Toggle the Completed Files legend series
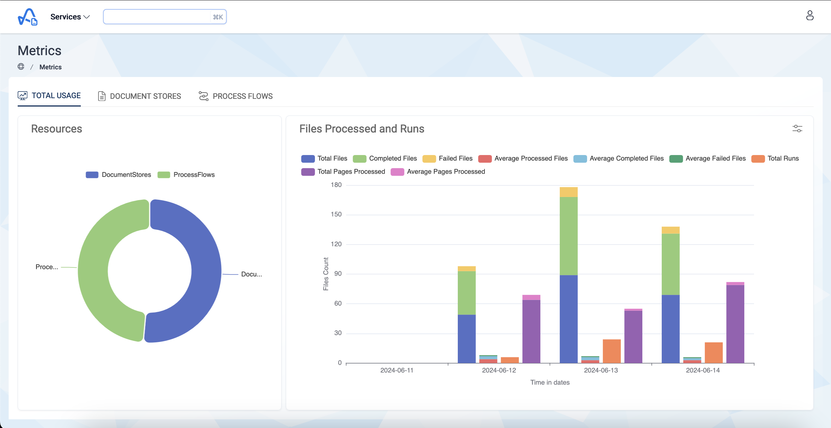 pos(385,159)
